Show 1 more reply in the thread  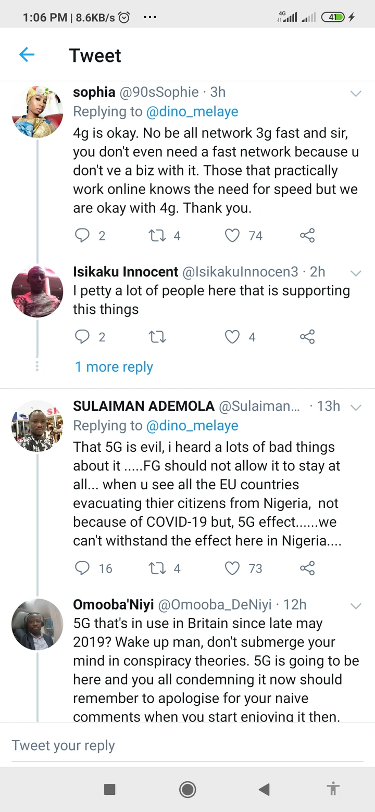114,366
